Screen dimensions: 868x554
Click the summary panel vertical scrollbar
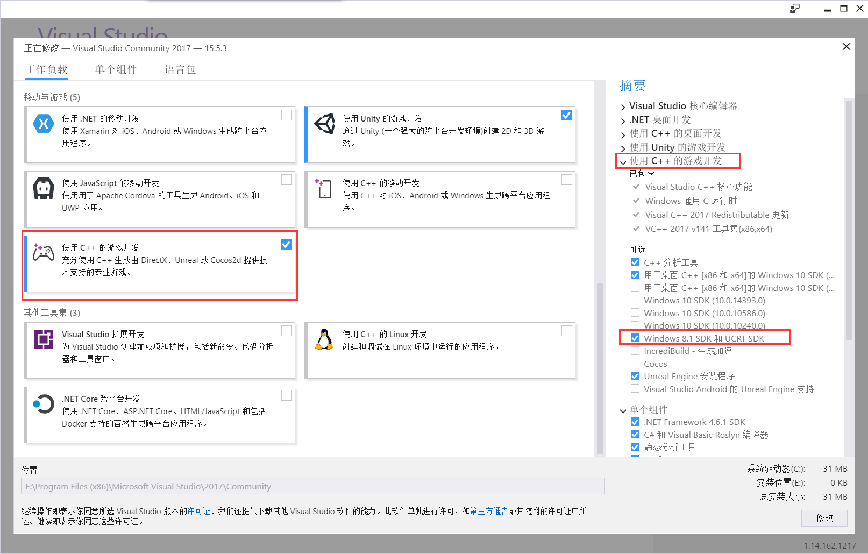[x=849, y=219]
